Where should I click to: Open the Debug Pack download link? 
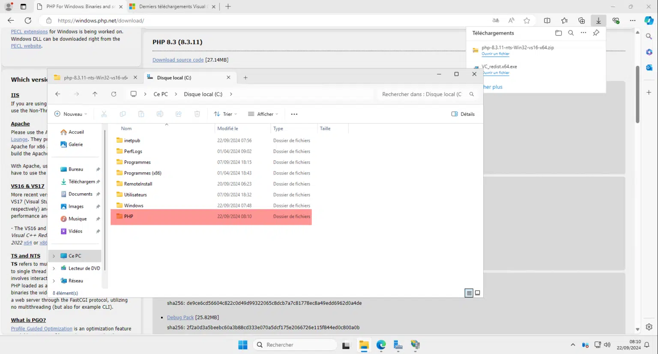(180, 318)
